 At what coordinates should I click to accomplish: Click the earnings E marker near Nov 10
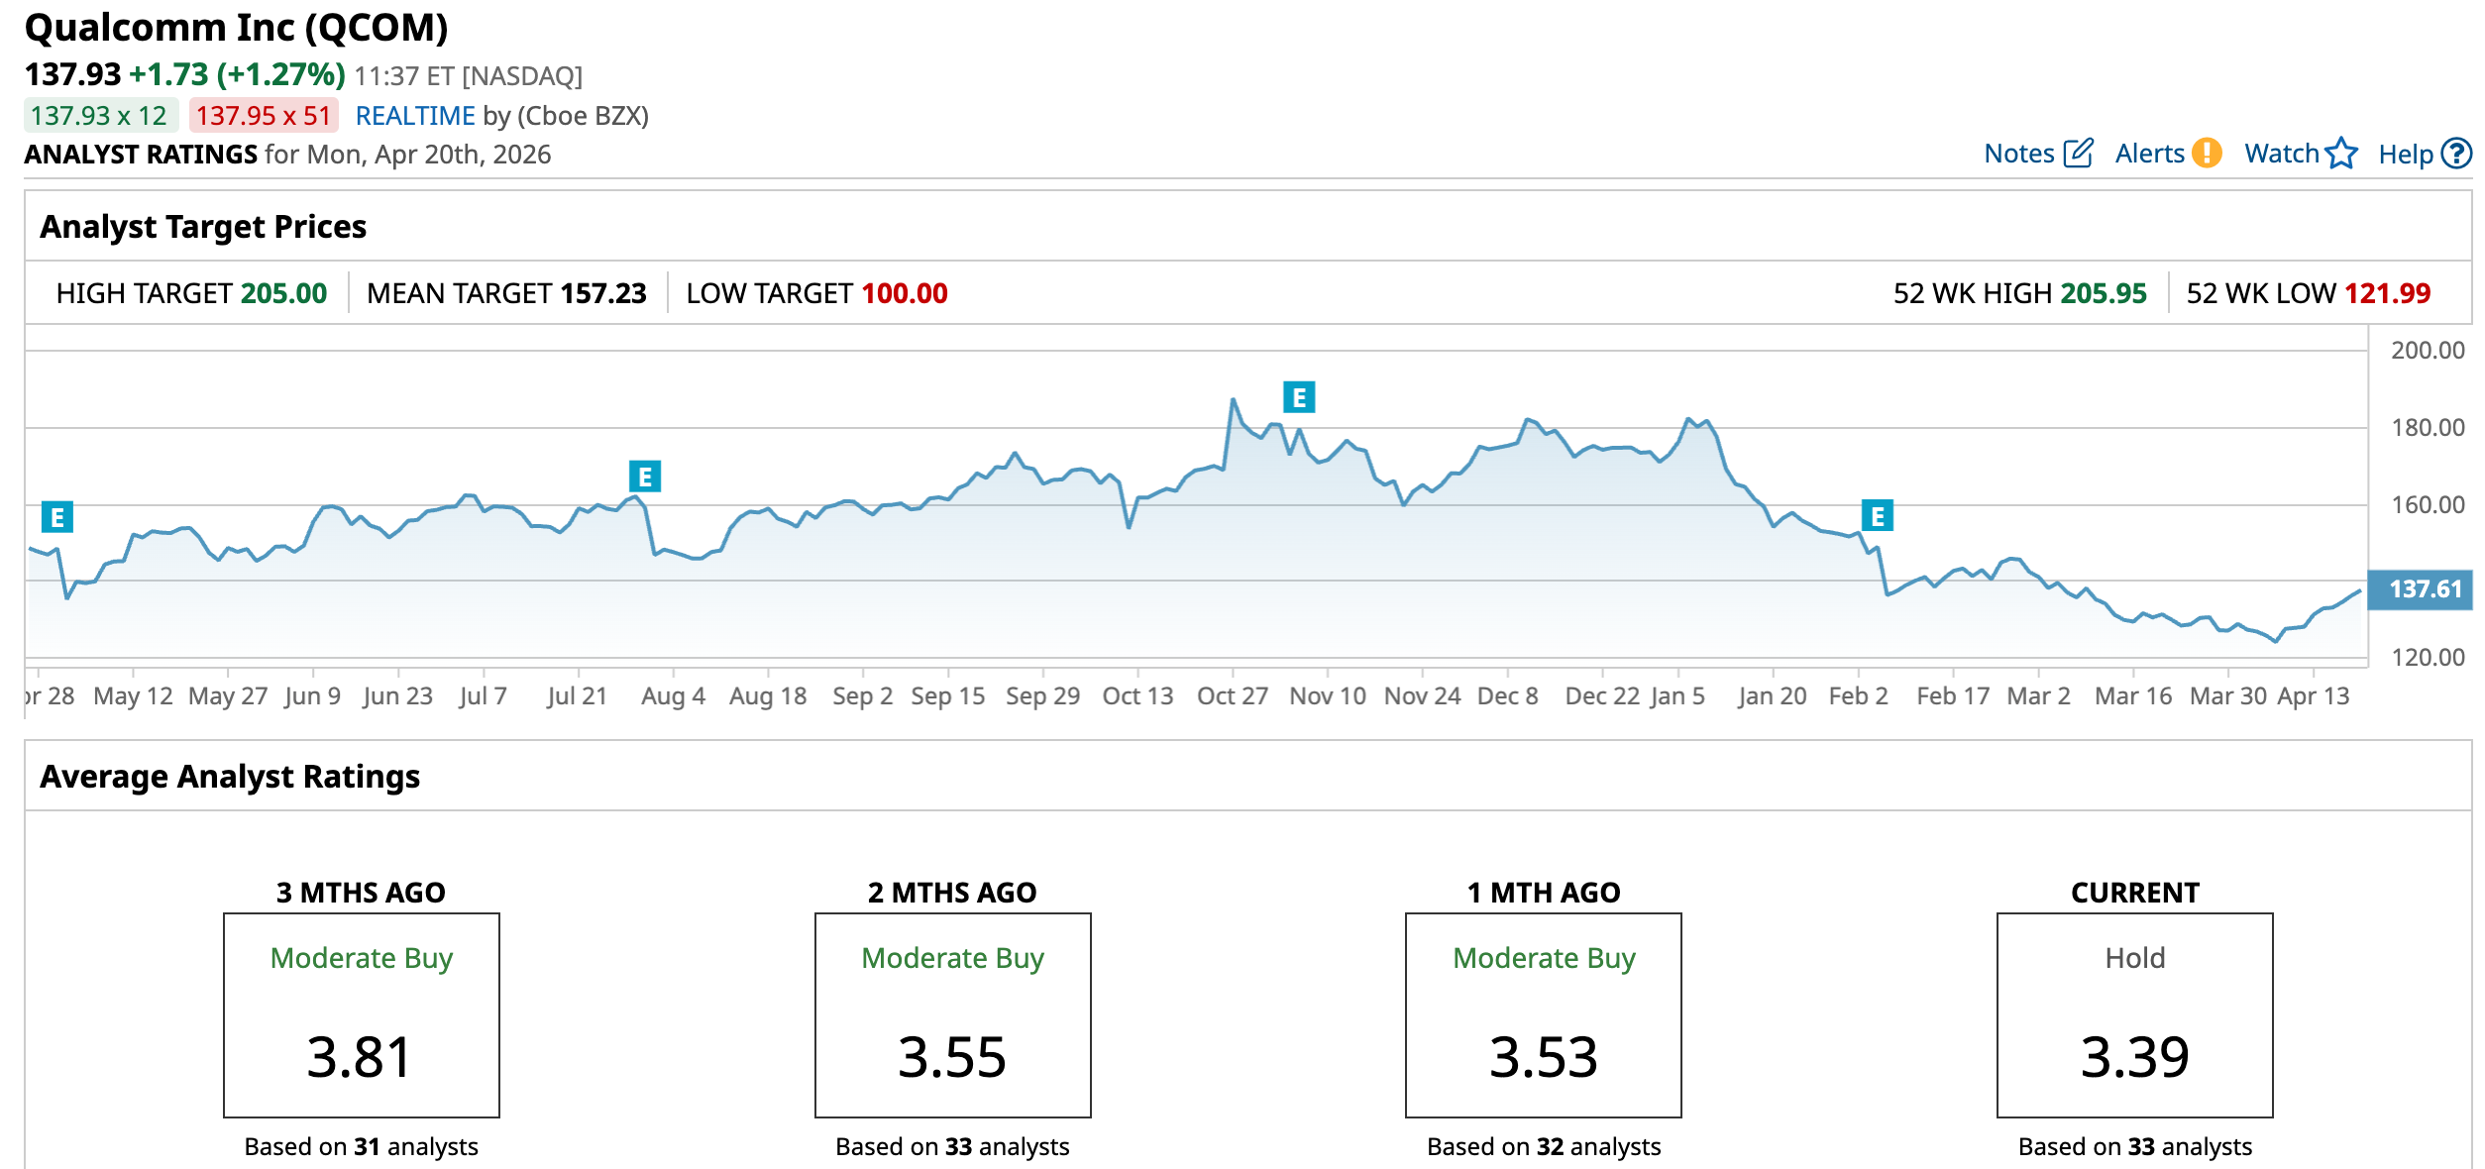[x=1299, y=398]
